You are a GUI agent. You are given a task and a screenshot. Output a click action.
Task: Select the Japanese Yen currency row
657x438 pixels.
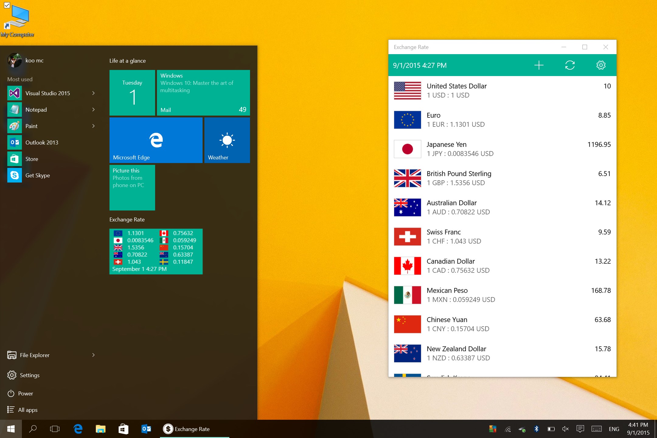click(x=502, y=149)
